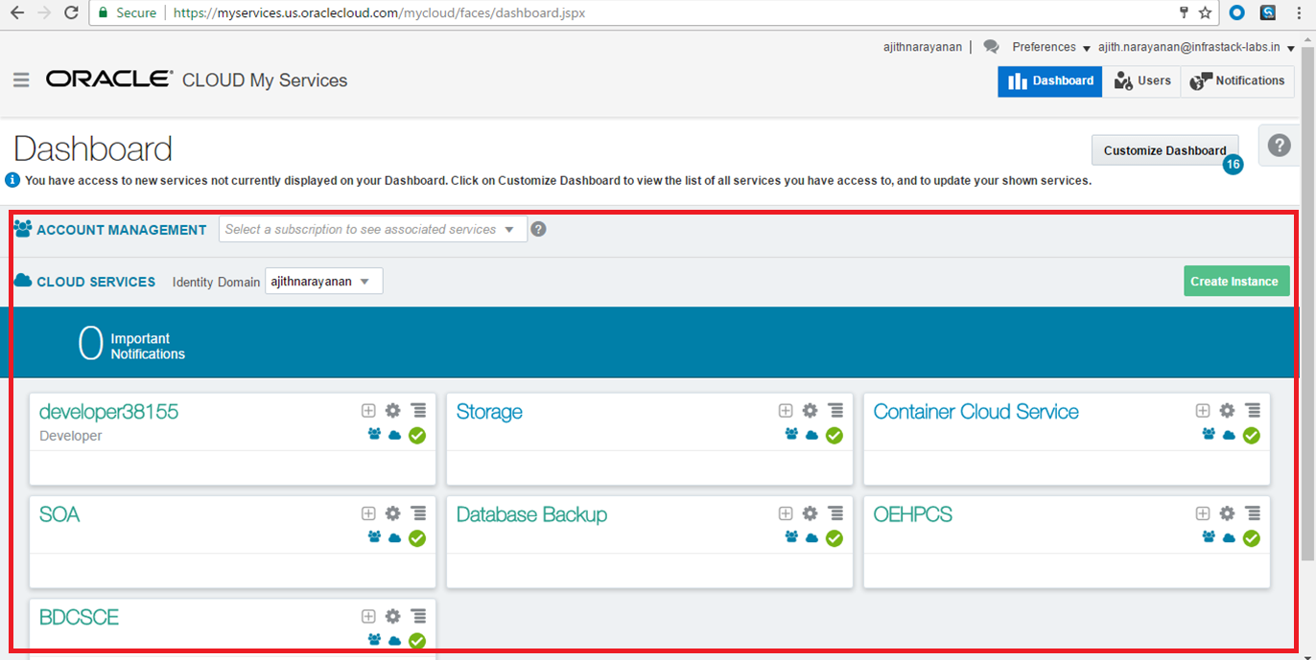The image size is (1316, 660).
Task: Open the BDCSCE service link
Action: pos(79,617)
